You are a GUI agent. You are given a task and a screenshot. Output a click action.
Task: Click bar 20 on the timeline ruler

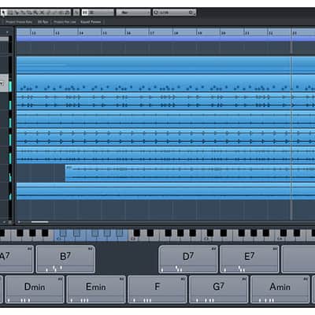[x=224, y=33]
